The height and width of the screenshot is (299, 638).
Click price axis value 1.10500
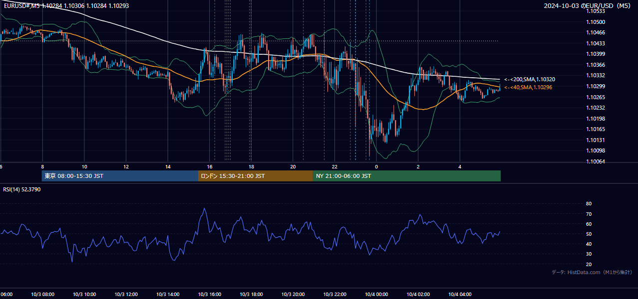(596, 22)
